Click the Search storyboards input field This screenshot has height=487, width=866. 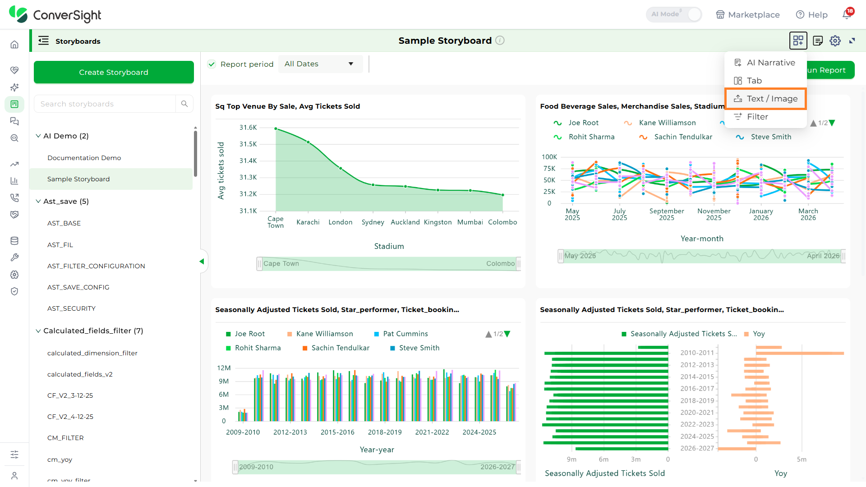(x=105, y=104)
